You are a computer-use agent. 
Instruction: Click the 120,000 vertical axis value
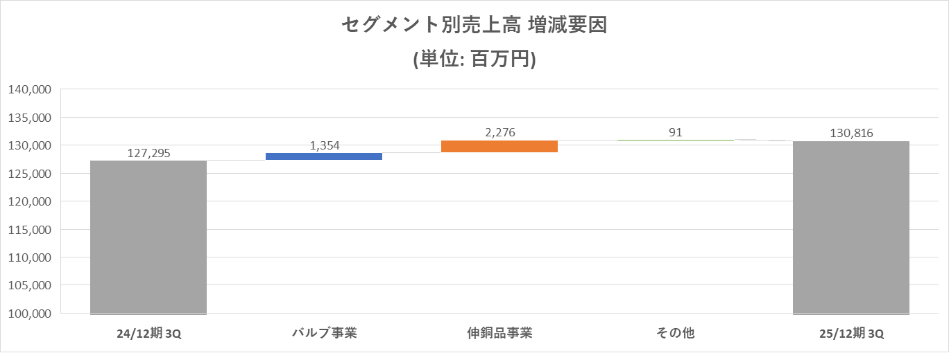coord(29,201)
